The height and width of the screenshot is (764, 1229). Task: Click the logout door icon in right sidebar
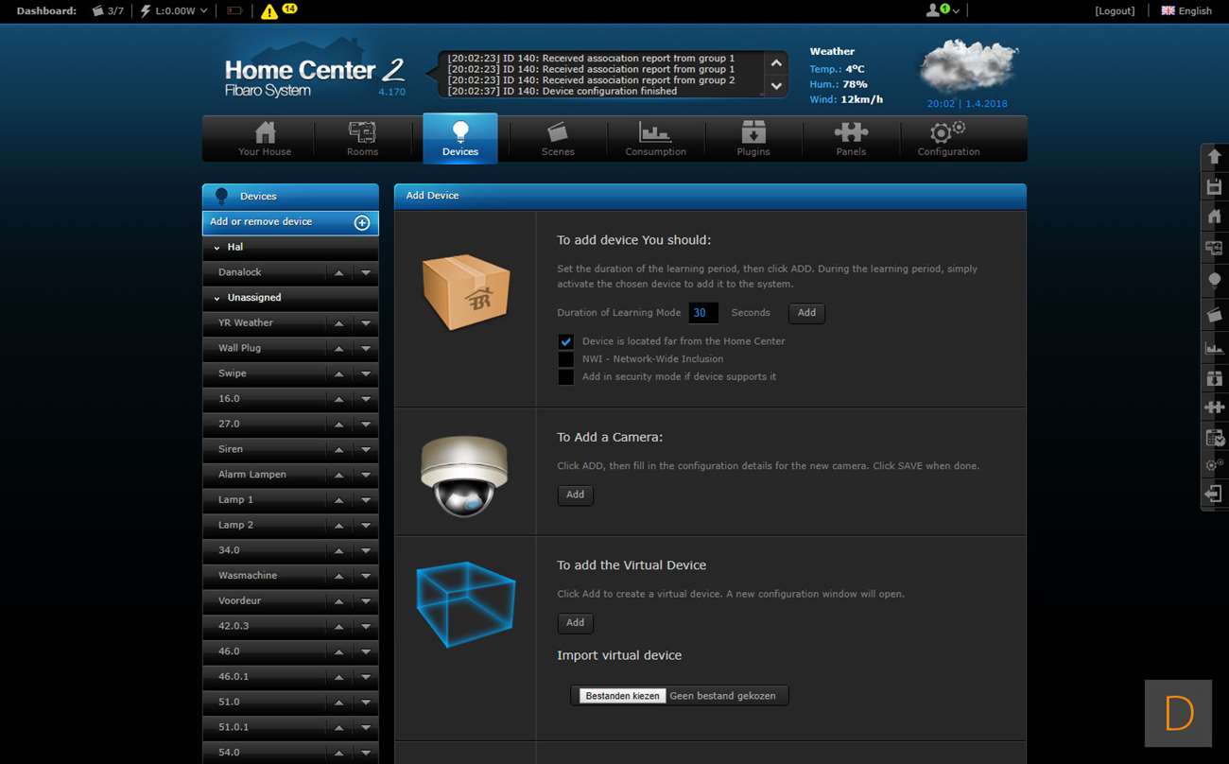tap(1214, 494)
